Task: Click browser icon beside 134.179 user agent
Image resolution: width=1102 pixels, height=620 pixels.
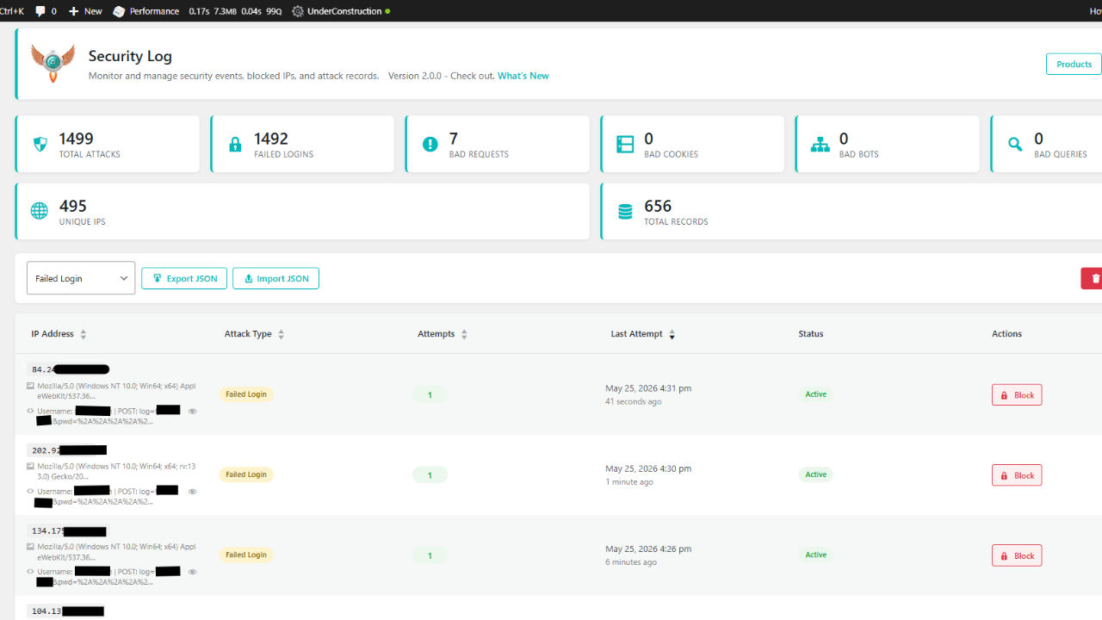Action: click(x=30, y=546)
